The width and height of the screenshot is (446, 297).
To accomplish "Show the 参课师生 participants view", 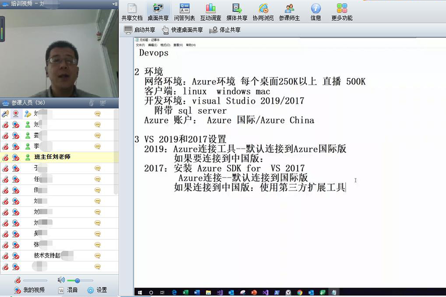I will (x=289, y=12).
